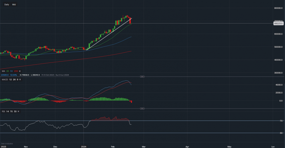Select the MA 200 period value
285x148 pixels.
point(16,71)
